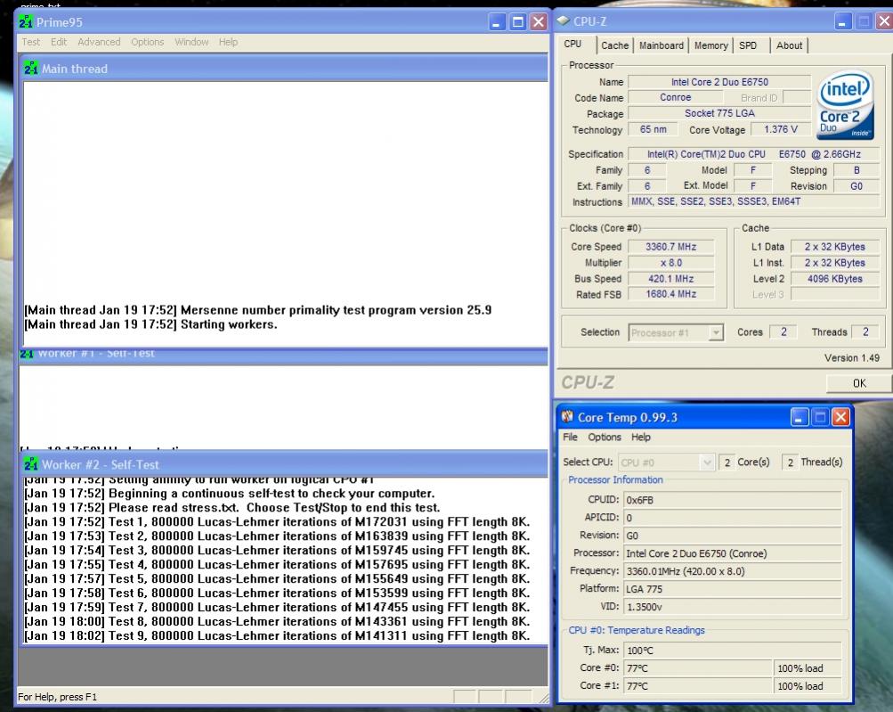Image resolution: width=893 pixels, height=712 pixels.
Task: Click the Main thread window icon
Action: click(31, 69)
